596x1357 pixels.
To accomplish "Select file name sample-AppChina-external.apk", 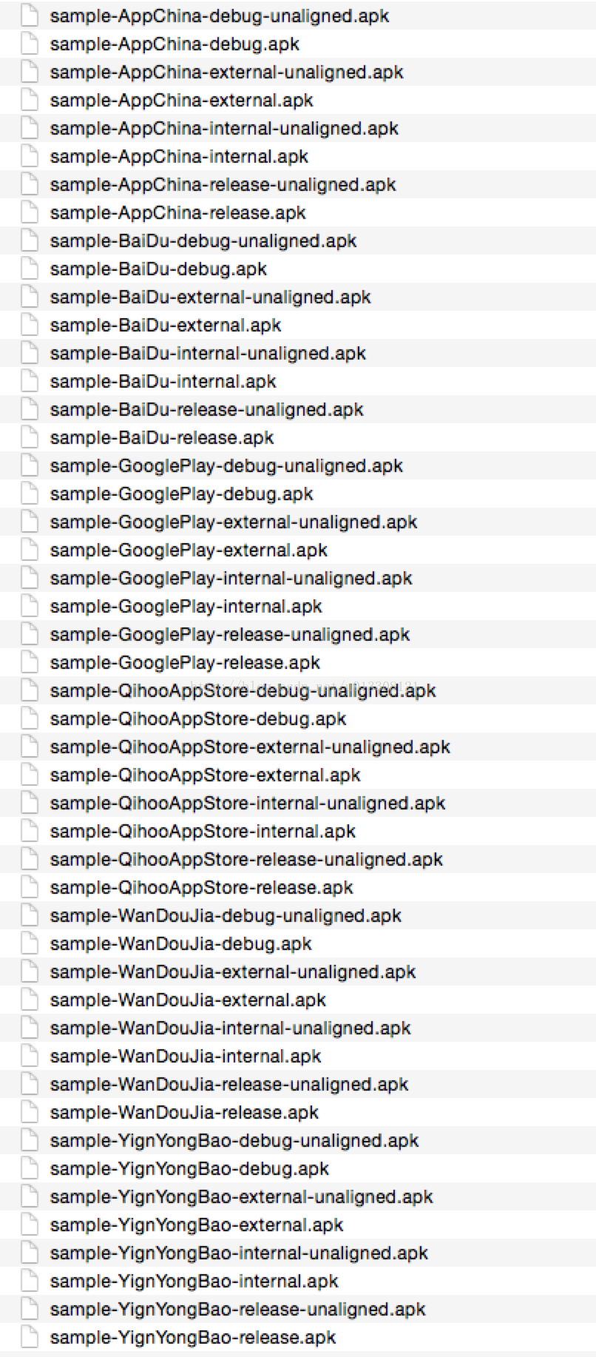I will click(x=181, y=101).
